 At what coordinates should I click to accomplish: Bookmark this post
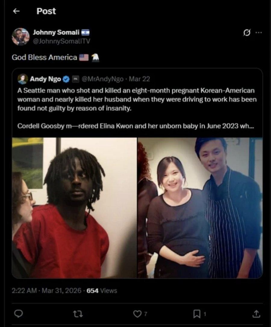point(197,314)
